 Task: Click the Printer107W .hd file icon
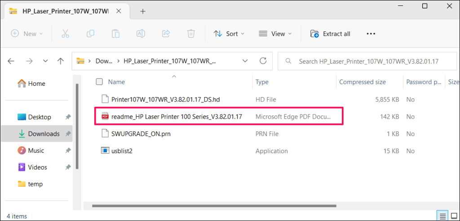(x=105, y=99)
